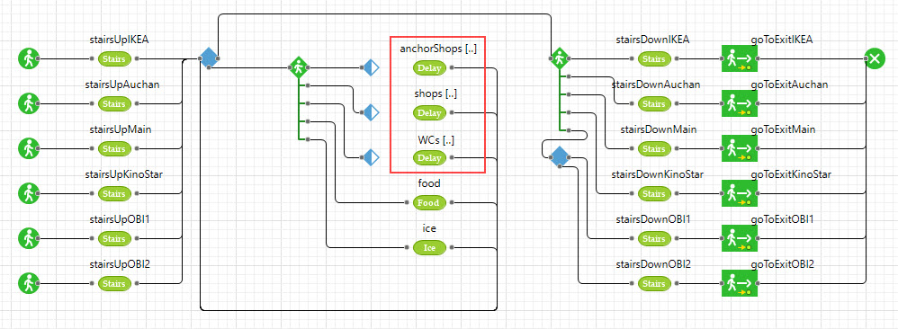Click the stairsDownKinoStar label text
This screenshot has height=329, width=898.
(x=657, y=174)
